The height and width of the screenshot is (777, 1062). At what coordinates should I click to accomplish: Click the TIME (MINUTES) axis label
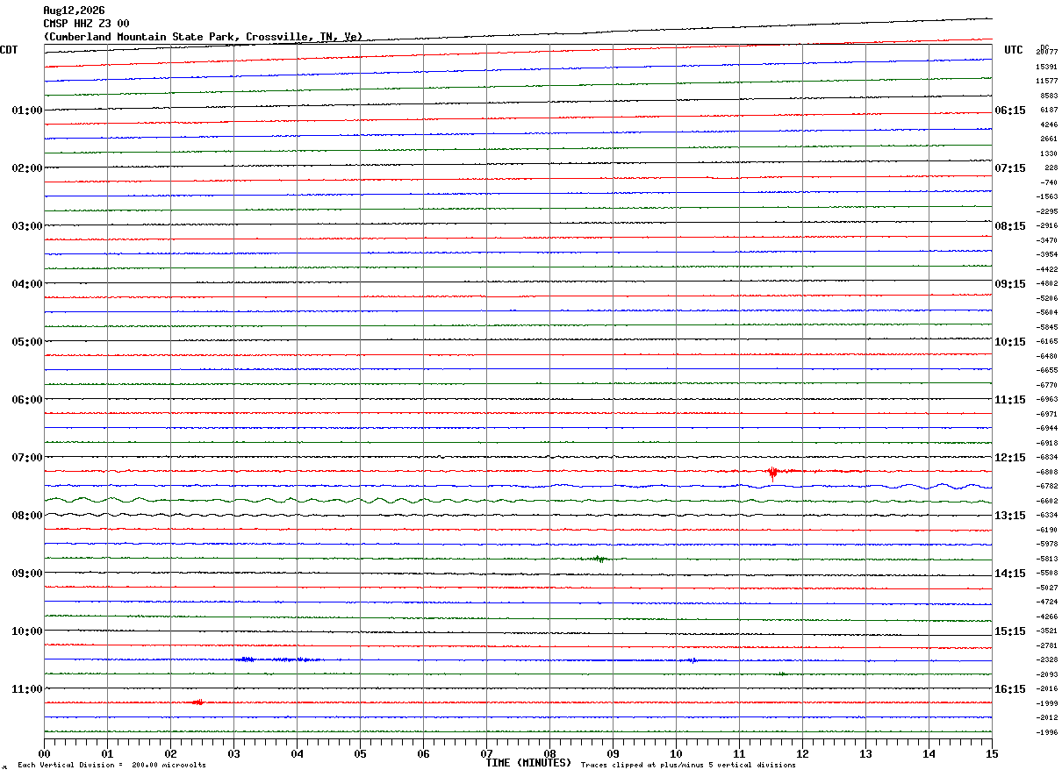528,763
